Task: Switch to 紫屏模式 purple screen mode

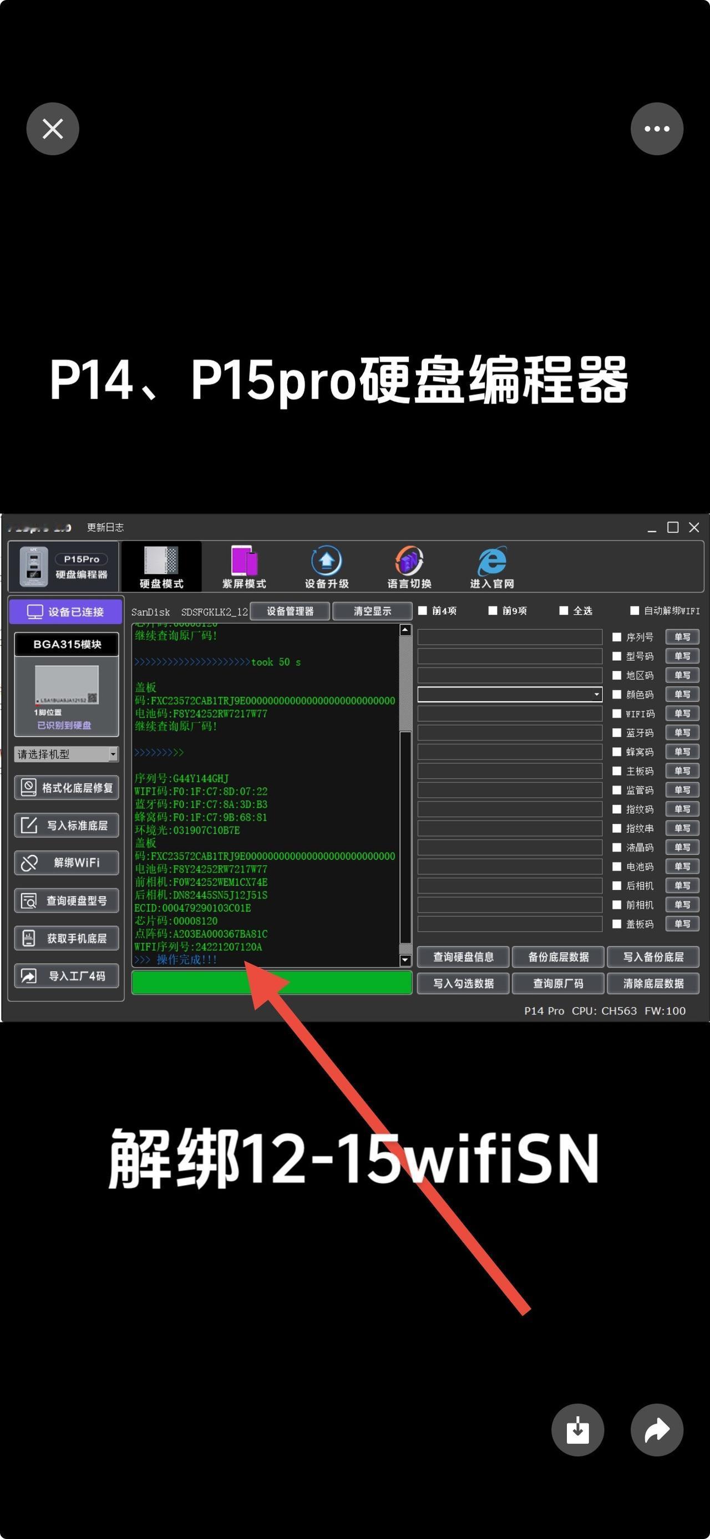Action: tap(244, 566)
